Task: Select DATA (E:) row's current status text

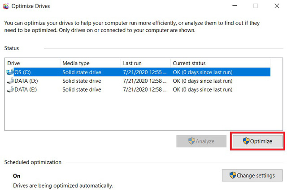Action: click(203, 89)
